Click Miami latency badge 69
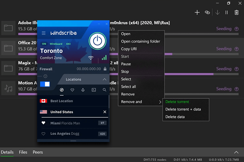The width and height of the screenshot is (244, 162). click(x=102, y=123)
